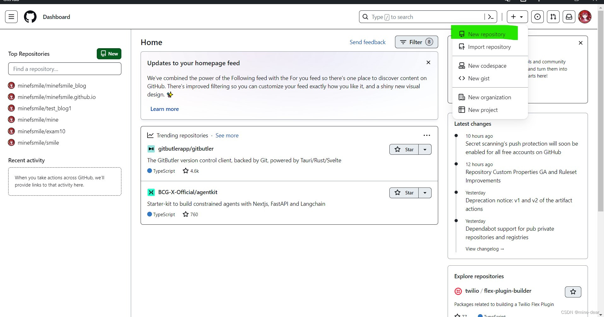Click the search magnifier icon

(x=365, y=17)
